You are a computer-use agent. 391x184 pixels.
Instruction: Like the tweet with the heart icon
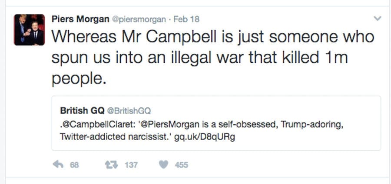pyautogui.click(x=163, y=165)
